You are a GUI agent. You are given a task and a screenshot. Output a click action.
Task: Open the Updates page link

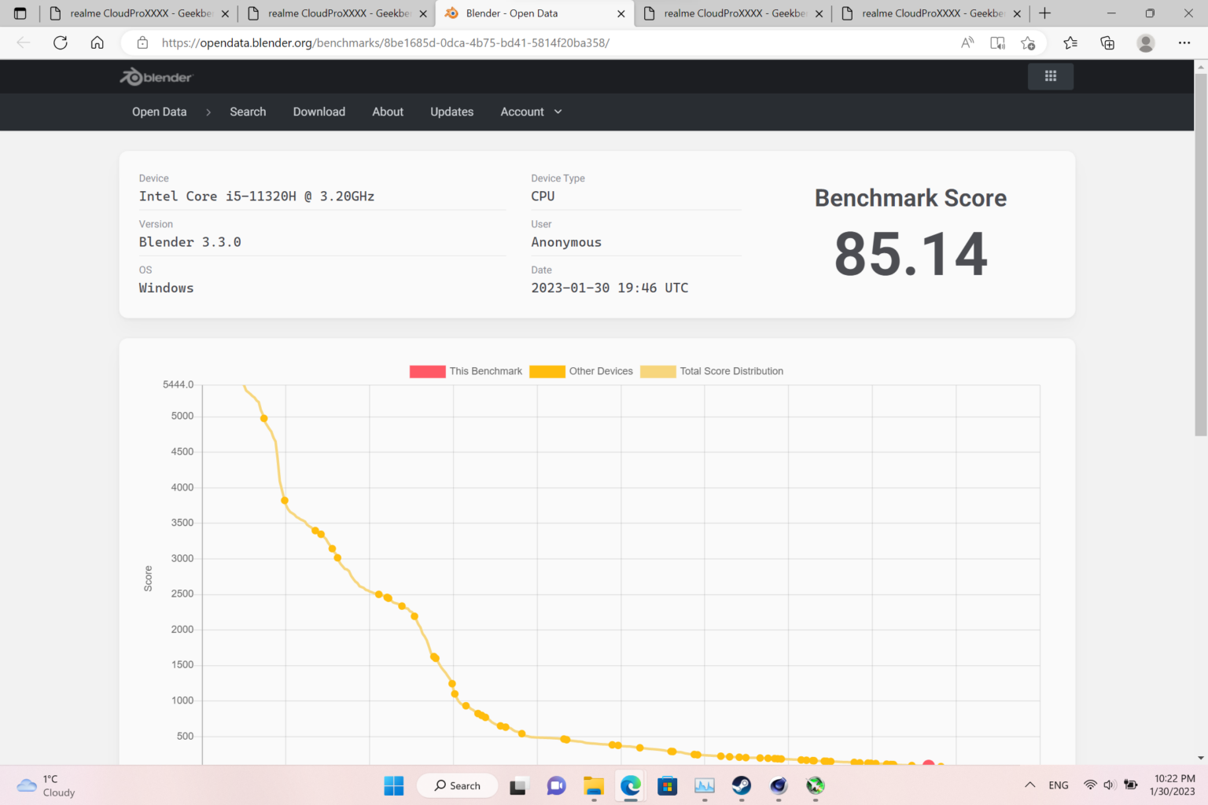click(451, 112)
